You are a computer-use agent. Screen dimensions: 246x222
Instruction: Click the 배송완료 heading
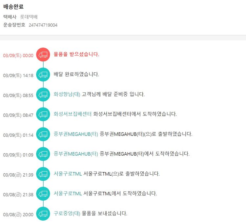click(13, 7)
